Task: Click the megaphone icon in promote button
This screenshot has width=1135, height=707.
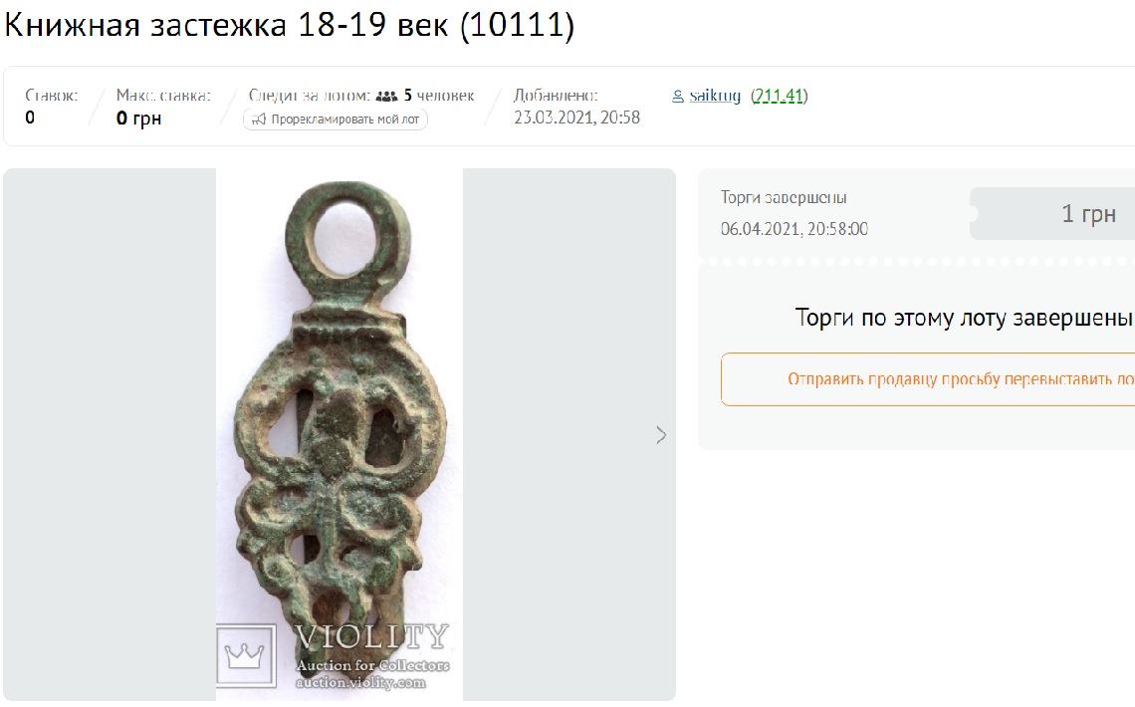Action: (259, 119)
